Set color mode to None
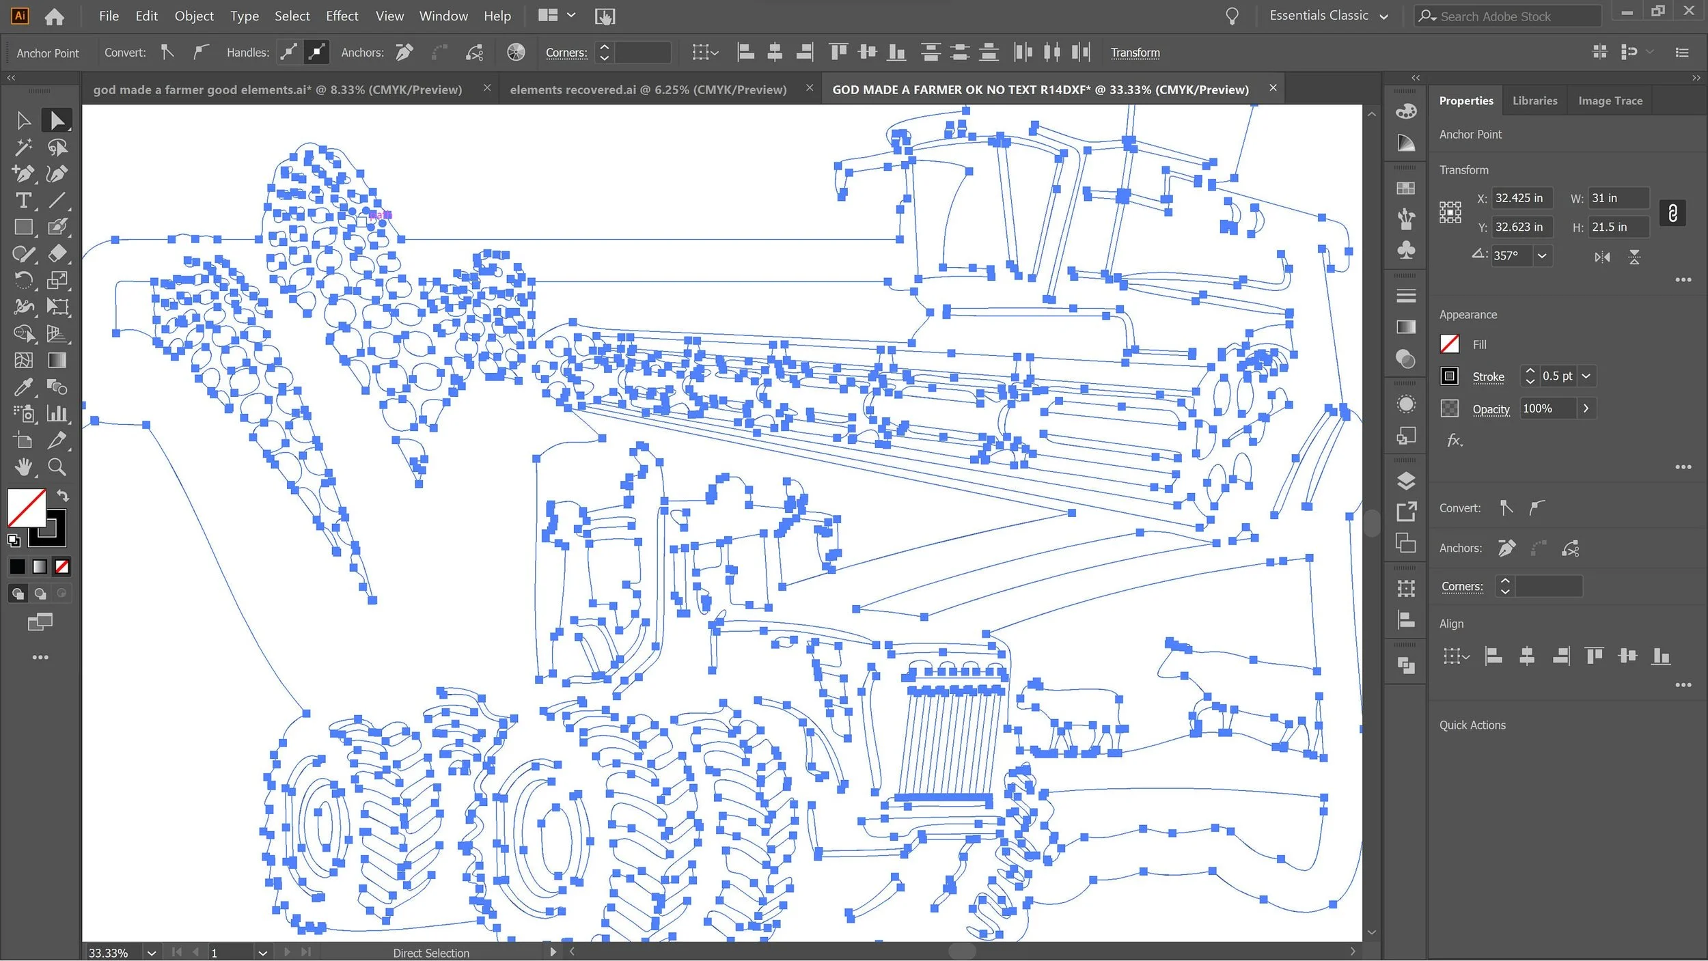The width and height of the screenshot is (1708, 961). [x=62, y=566]
